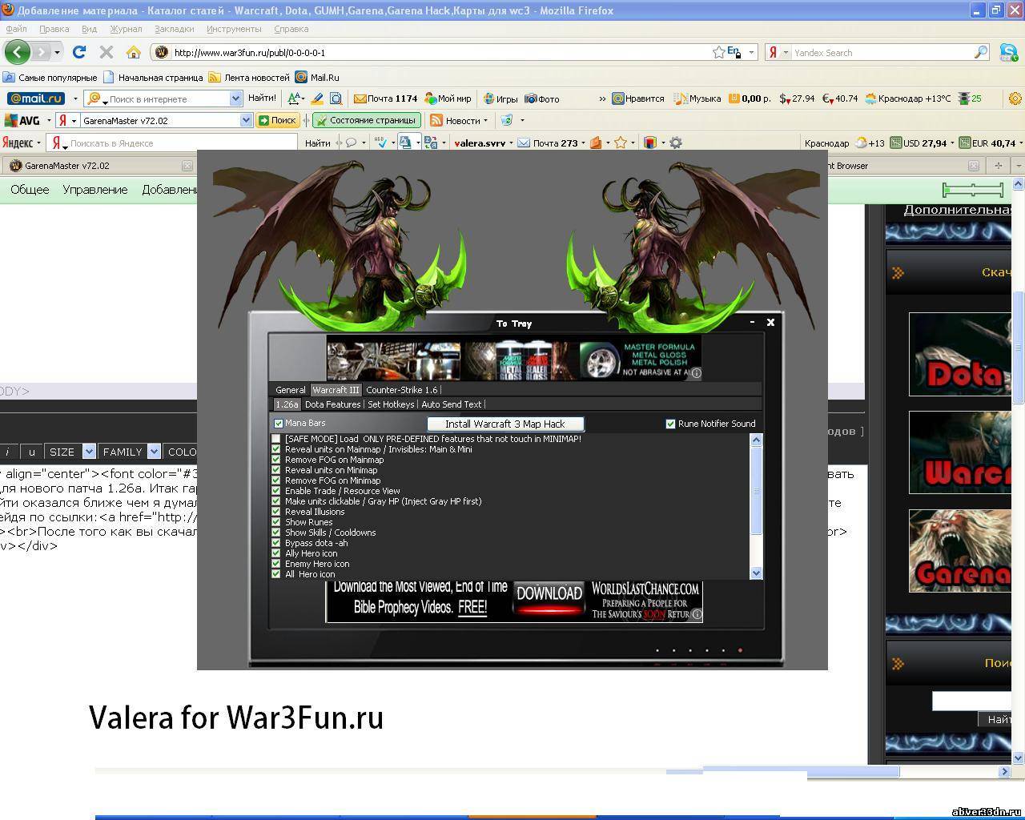Go back with Firefox back arrow

pos(17,52)
